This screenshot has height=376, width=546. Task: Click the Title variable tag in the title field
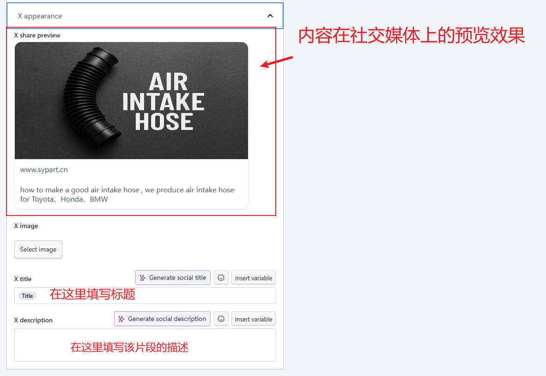(27, 296)
